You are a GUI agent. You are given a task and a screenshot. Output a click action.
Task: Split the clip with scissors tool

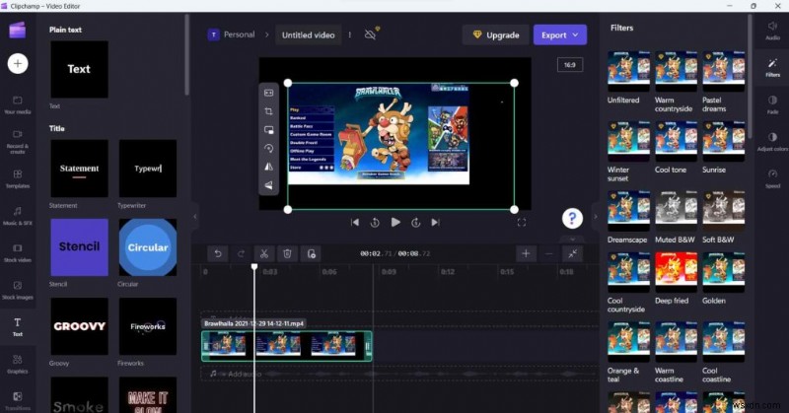tap(264, 254)
